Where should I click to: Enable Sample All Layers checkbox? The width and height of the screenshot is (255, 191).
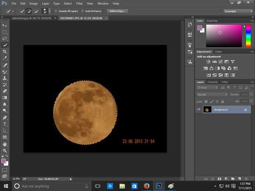point(56,11)
